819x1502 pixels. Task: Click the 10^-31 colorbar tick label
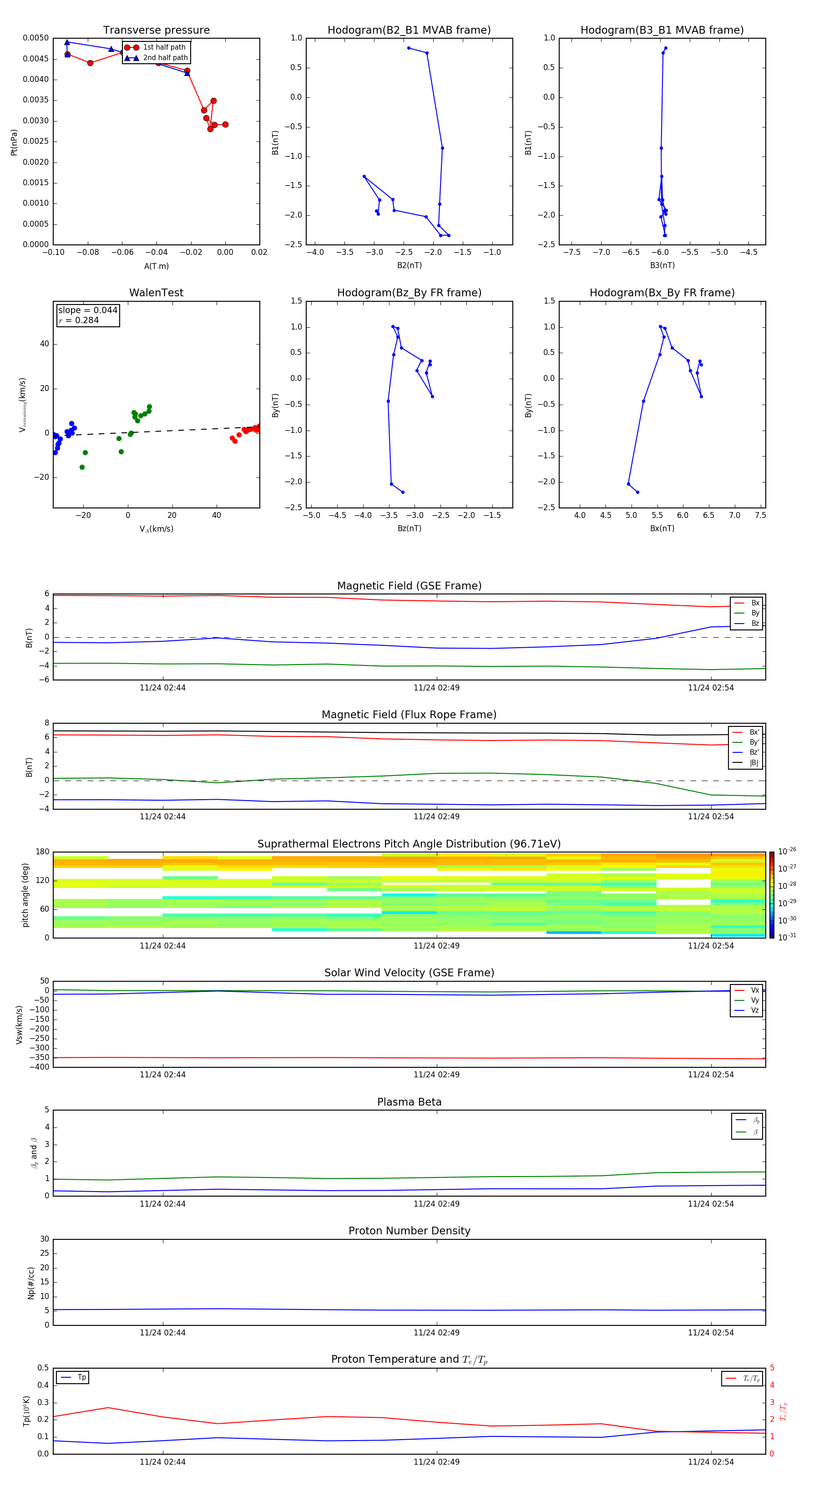point(787,937)
